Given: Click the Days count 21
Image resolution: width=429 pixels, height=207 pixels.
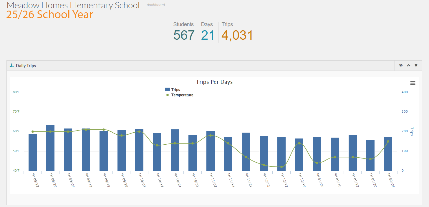Looking at the screenshot, I should tap(208, 35).
